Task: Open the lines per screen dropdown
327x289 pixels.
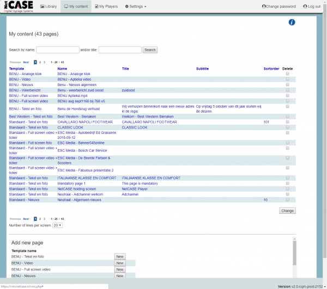Action: (x=57, y=225)
